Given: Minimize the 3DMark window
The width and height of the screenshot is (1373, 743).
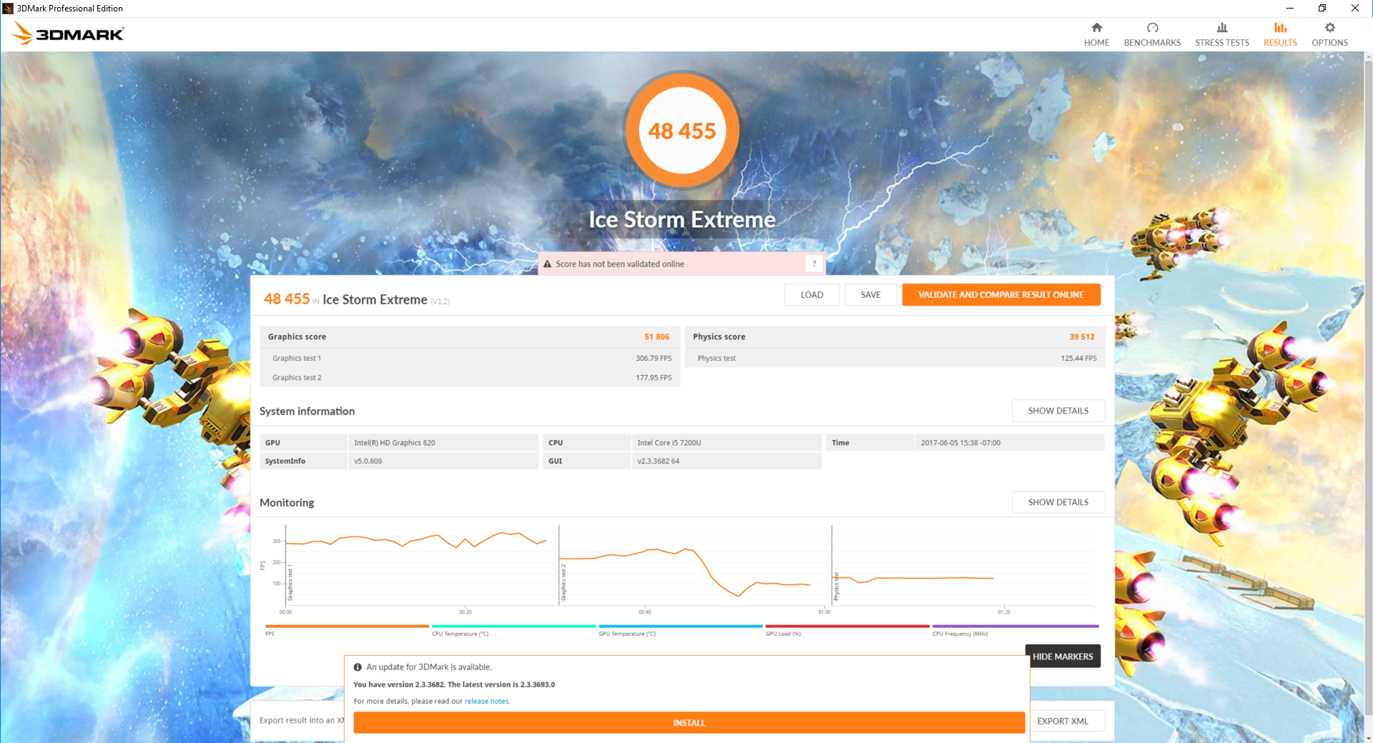Looking at the screenshot, I should [1289, 9].
